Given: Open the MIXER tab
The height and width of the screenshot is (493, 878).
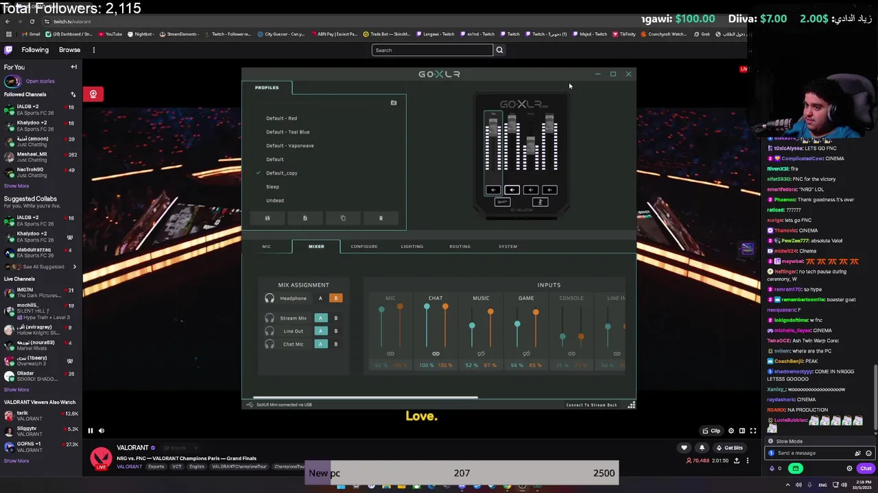Looking at the screenshot, I should [316, 246].
